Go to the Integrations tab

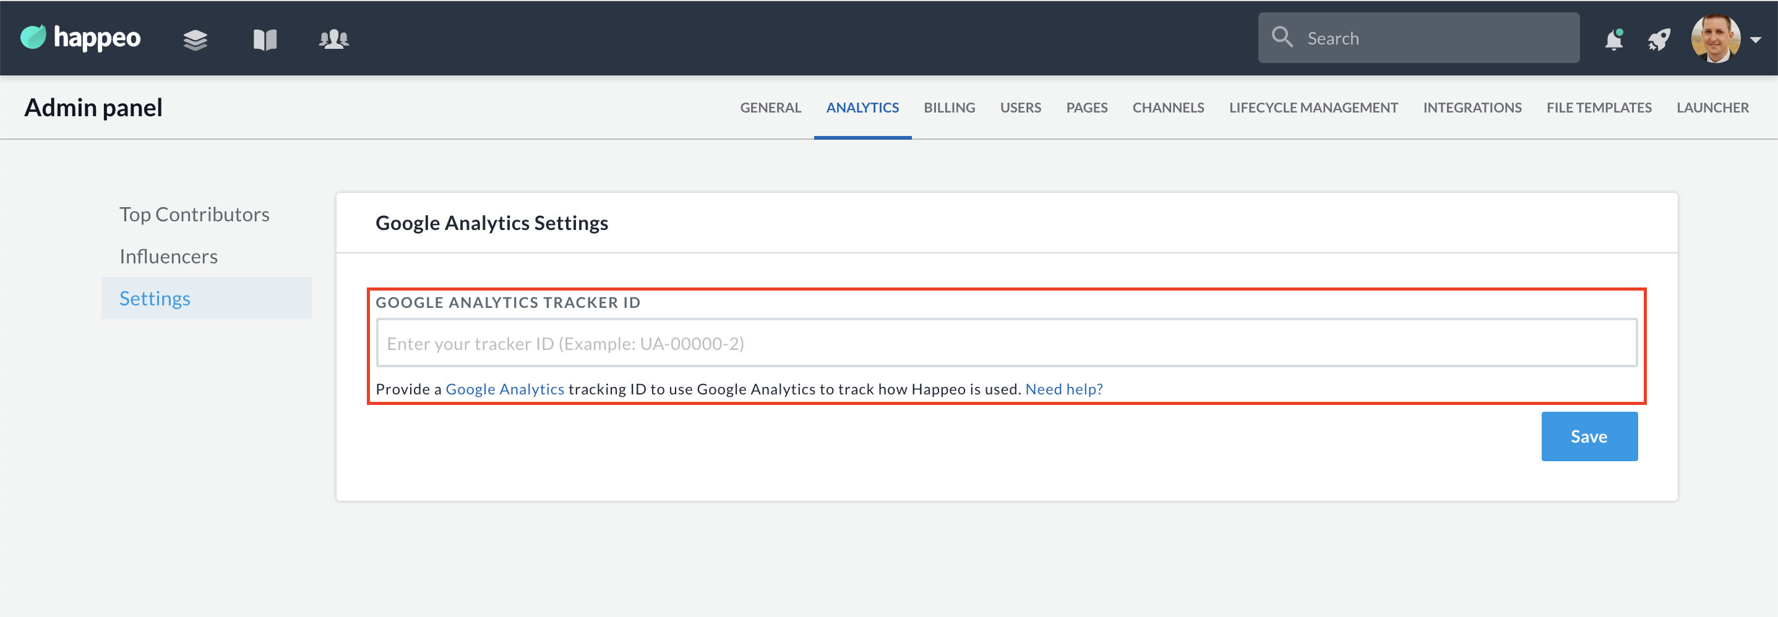1472,108
